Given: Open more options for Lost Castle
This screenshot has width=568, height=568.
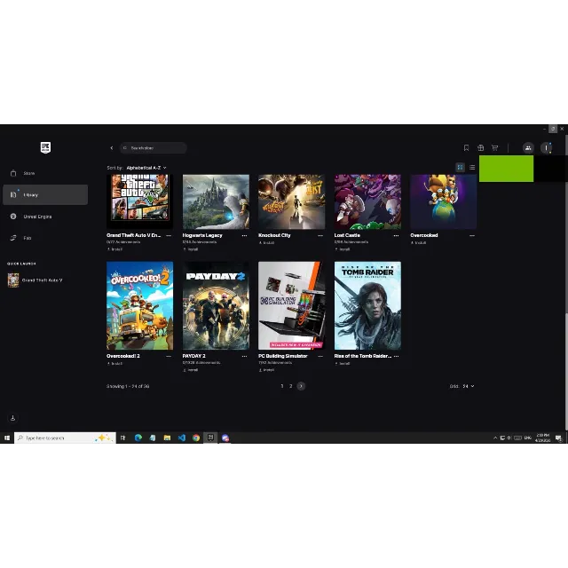Looking at the screenshot, I should (397, 235).
